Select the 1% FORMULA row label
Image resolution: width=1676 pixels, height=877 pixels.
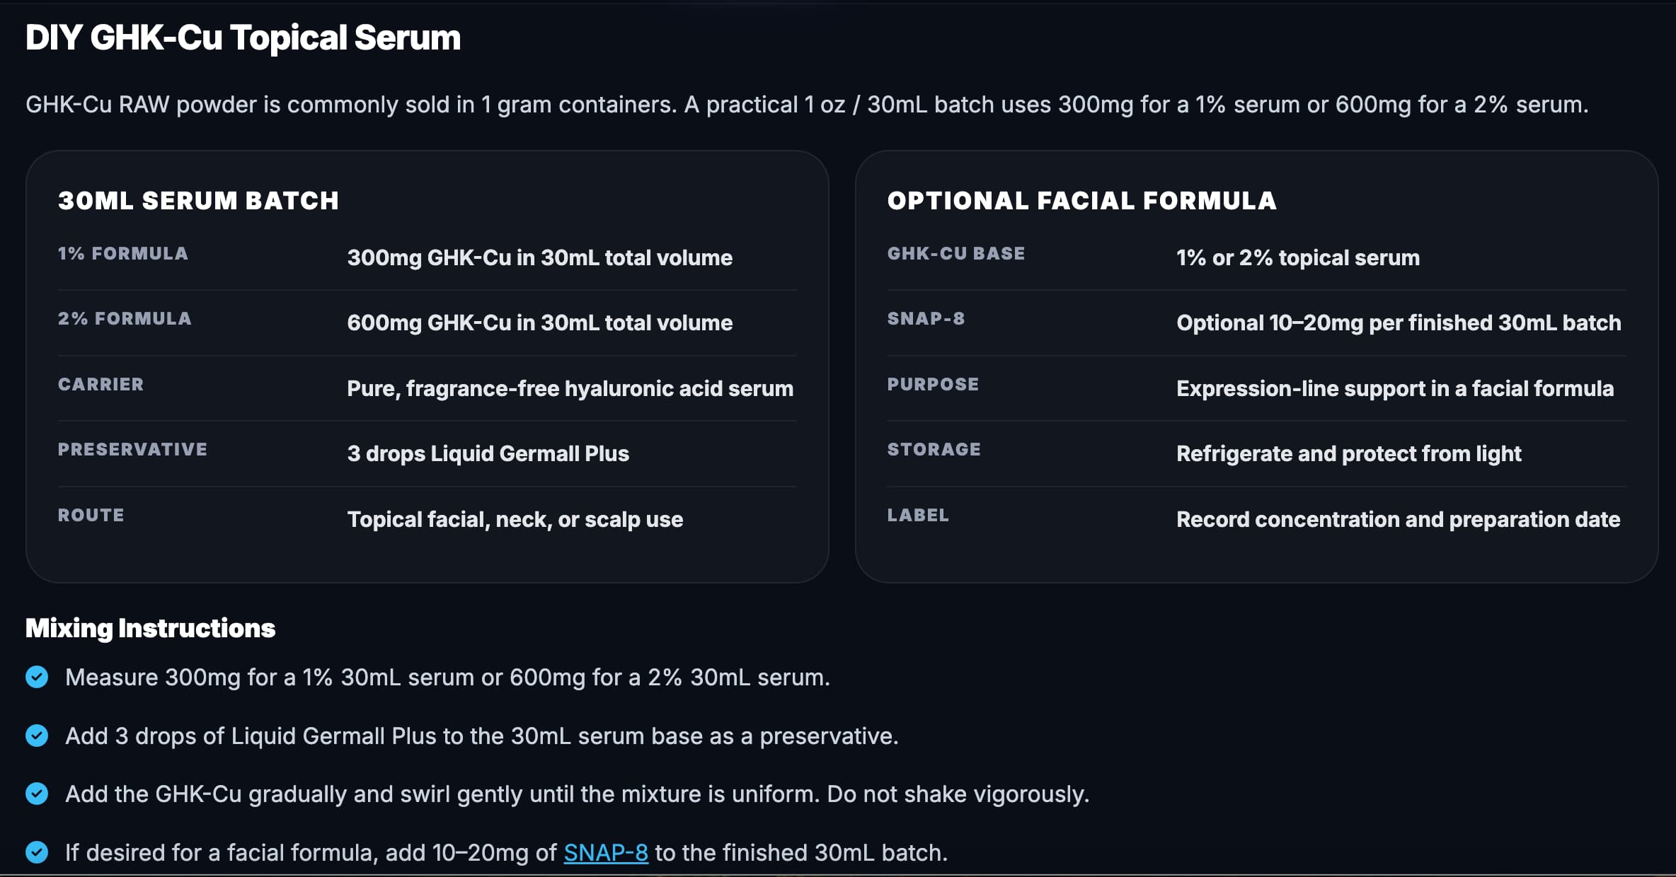tap(123, 253)
